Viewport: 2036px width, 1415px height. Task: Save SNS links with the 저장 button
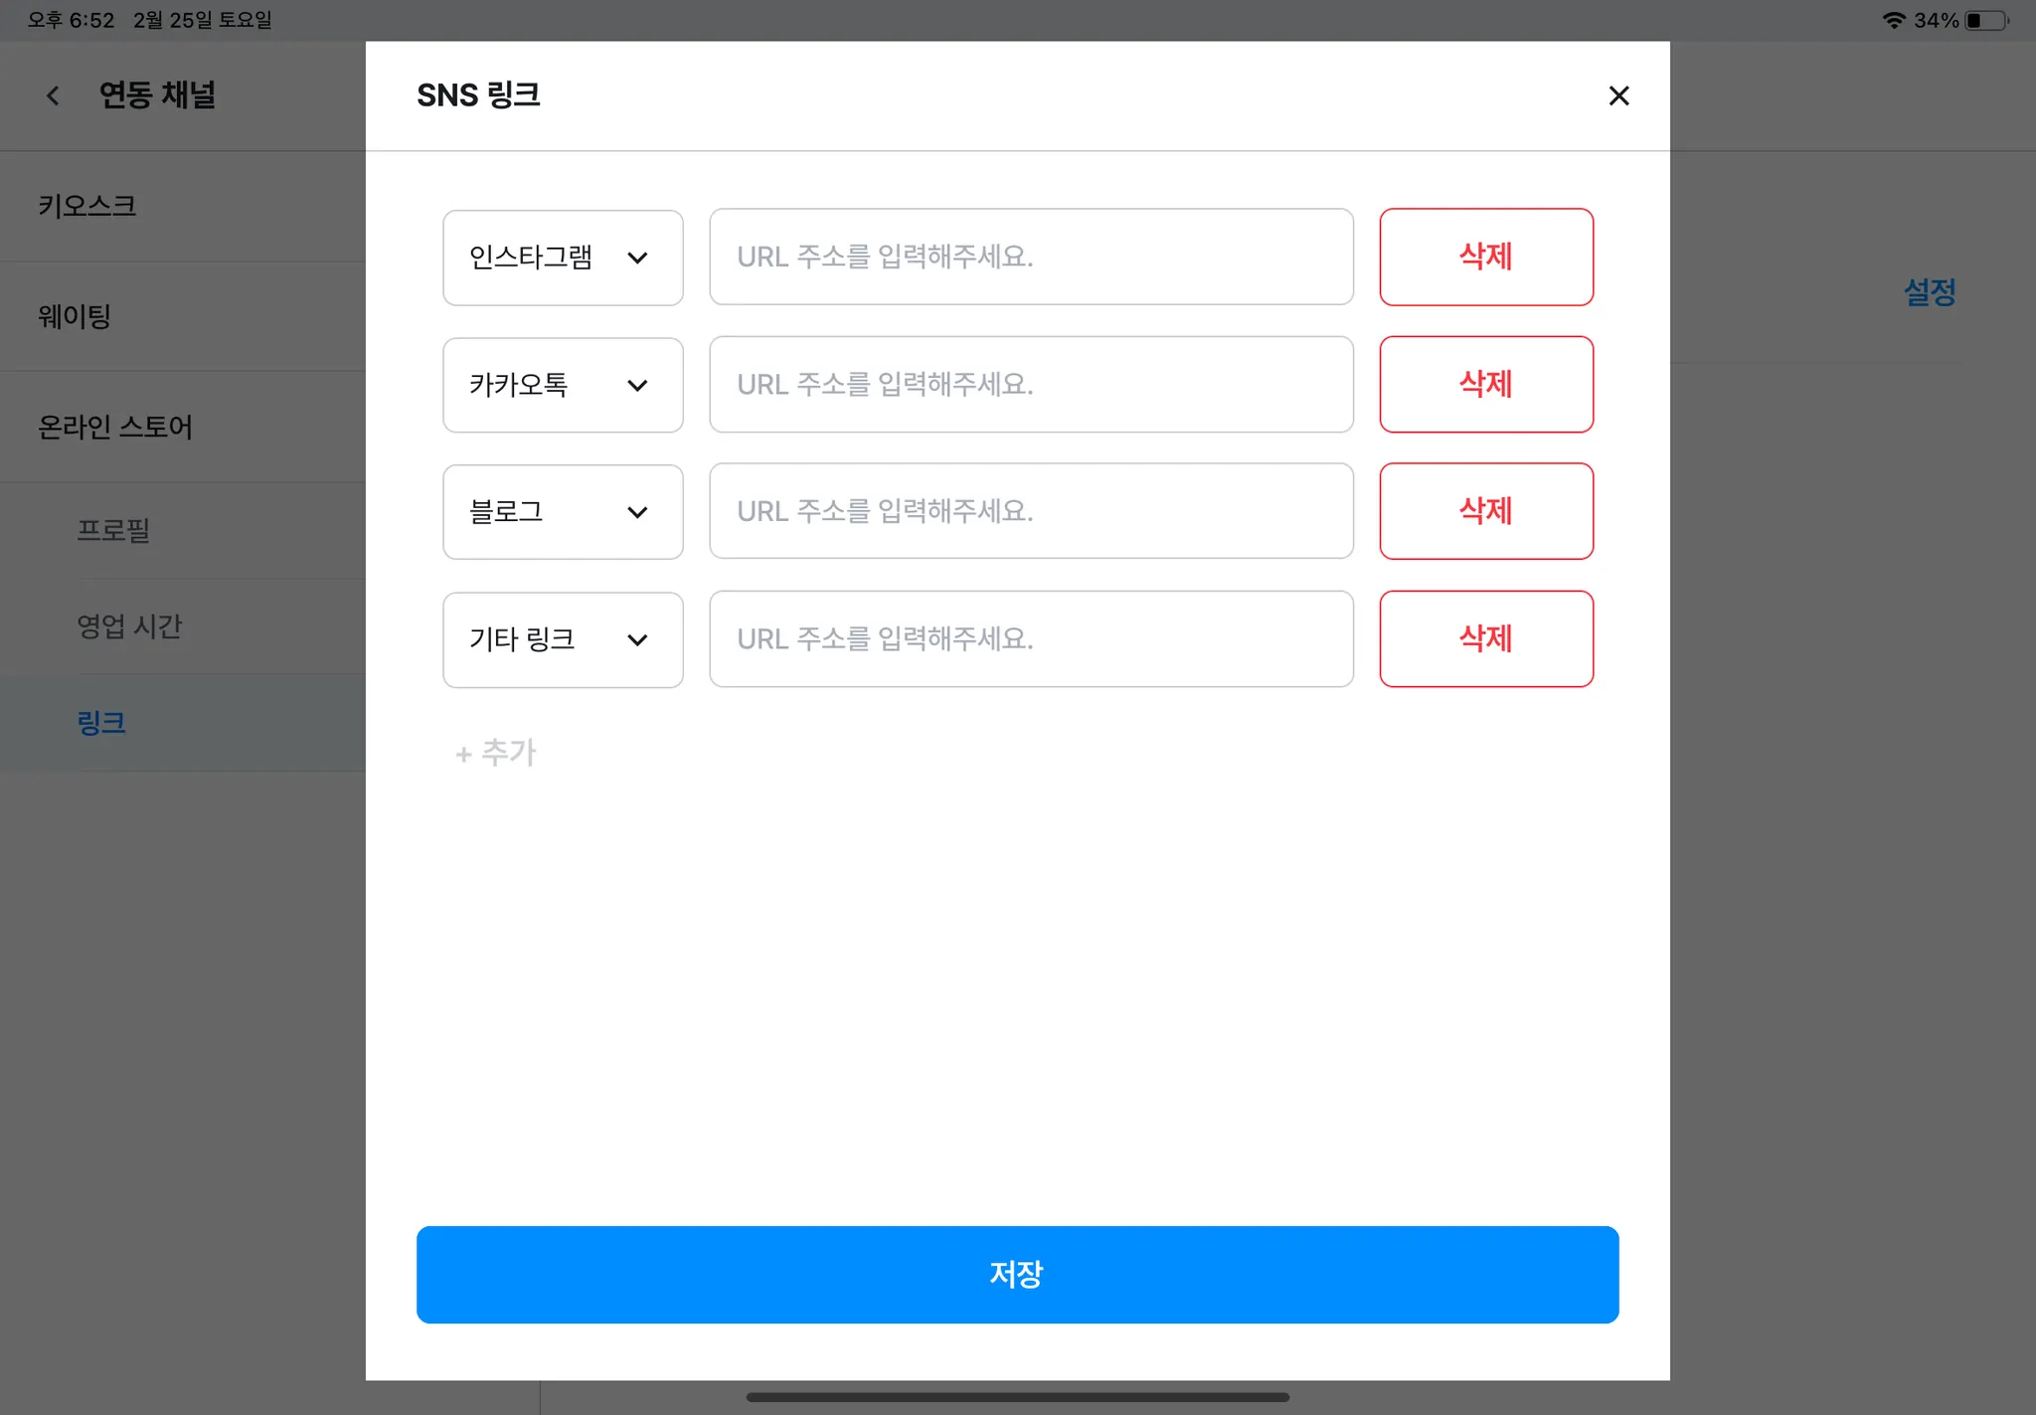(x=1017, y=1274)
